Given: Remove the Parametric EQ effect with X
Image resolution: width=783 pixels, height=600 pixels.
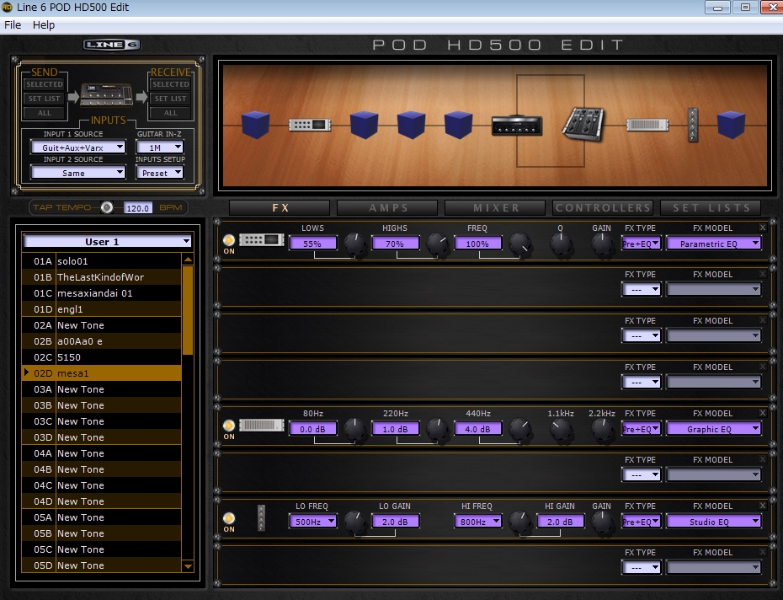Looking at the screenshot, I should [x=763, y=228].
